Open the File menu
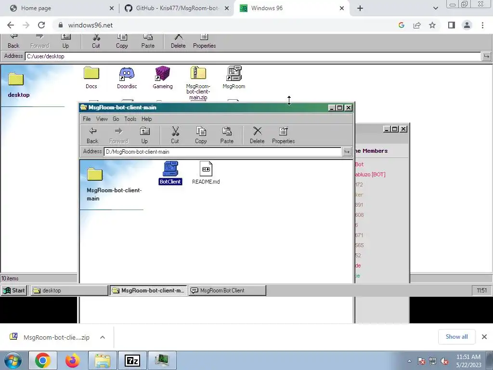Viewport: 493px width, 370px height. pos(87,119)
